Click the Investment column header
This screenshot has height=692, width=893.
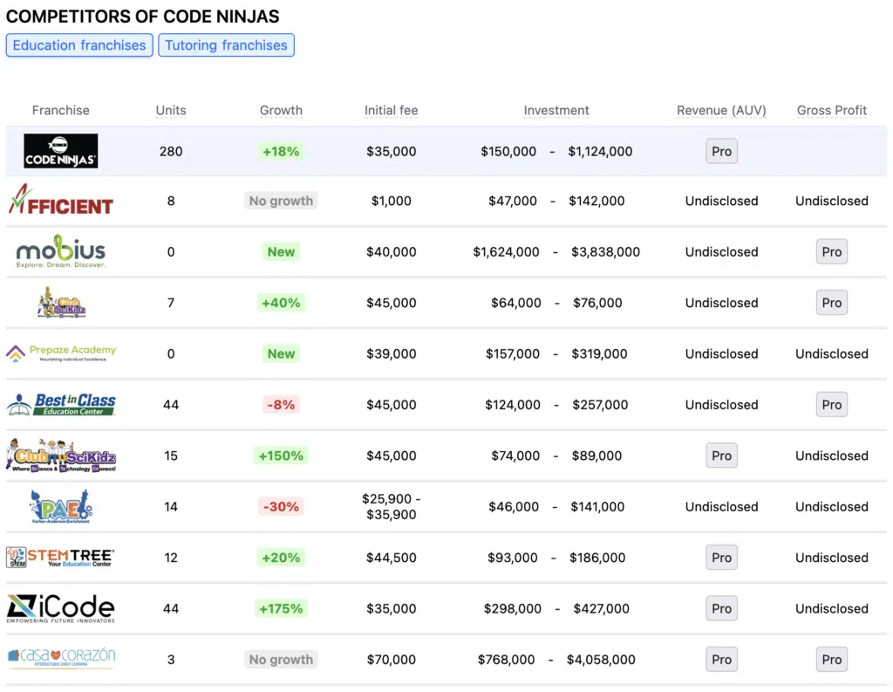pyautogui.click(x=556, y=110)
